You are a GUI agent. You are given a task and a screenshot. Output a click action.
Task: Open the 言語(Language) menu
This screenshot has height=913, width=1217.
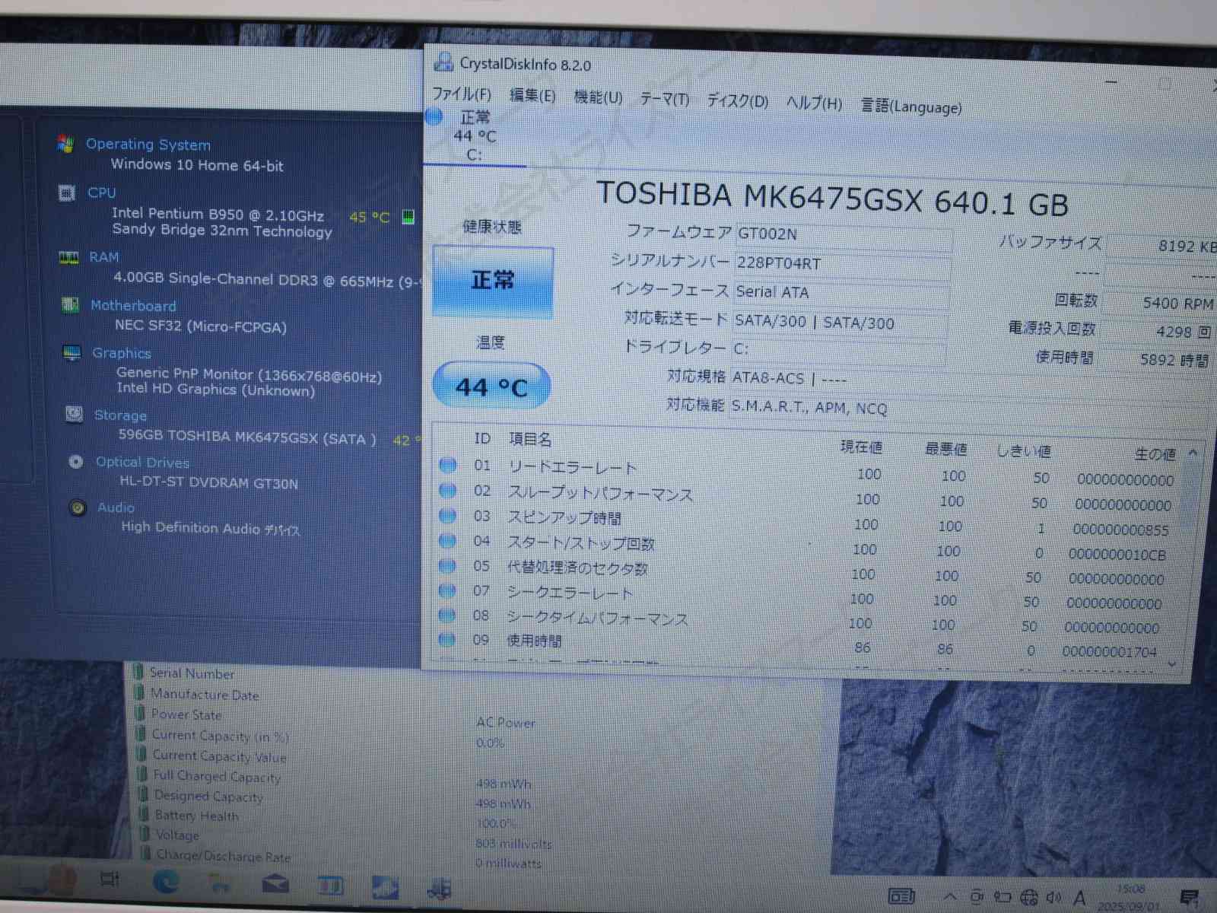(x=910, y=107)
